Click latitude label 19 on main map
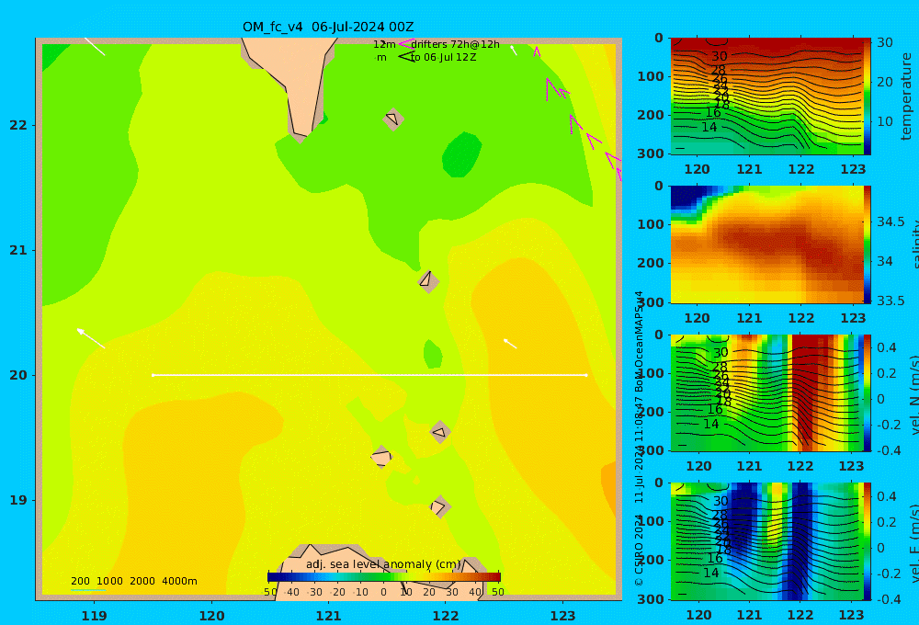This screenshot has width=919, height=625. [18, 500]
